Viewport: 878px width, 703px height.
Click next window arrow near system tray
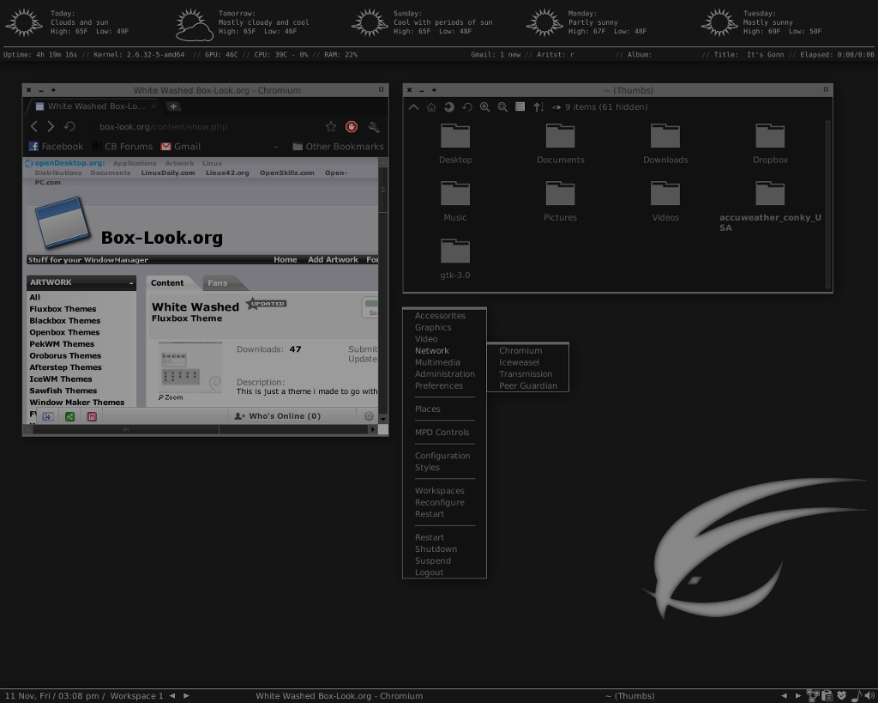pyautogui.click(x=798, y=696)
